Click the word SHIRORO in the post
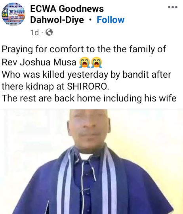The width and height of the screenshot is (183, 214). click(x=88, y=86)
